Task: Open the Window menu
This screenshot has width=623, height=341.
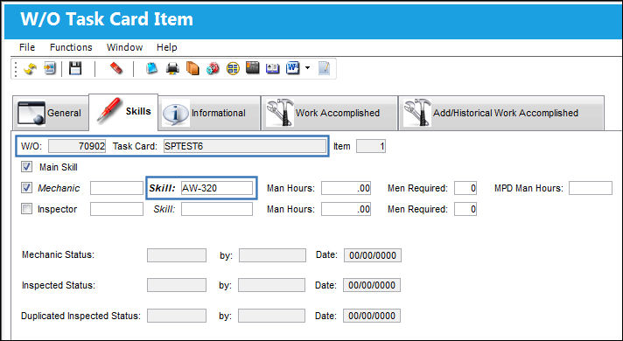Action: coord(125,47)
